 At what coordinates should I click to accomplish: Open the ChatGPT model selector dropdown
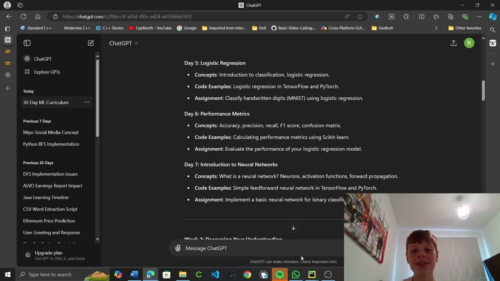(123, 43)
